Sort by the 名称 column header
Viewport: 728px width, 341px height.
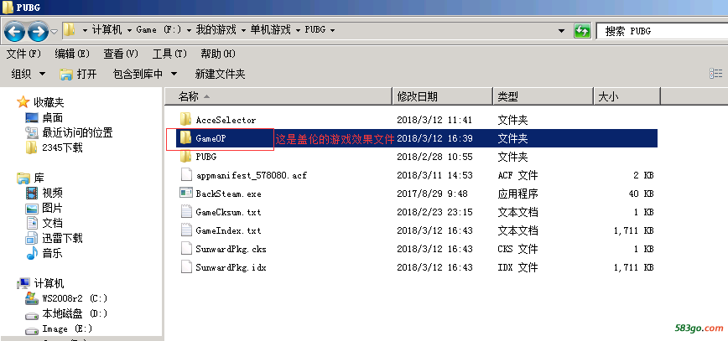[278, 96]
